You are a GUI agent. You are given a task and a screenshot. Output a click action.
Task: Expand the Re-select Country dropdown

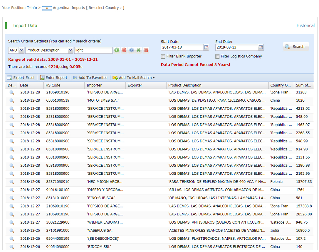tap(105, 8)
